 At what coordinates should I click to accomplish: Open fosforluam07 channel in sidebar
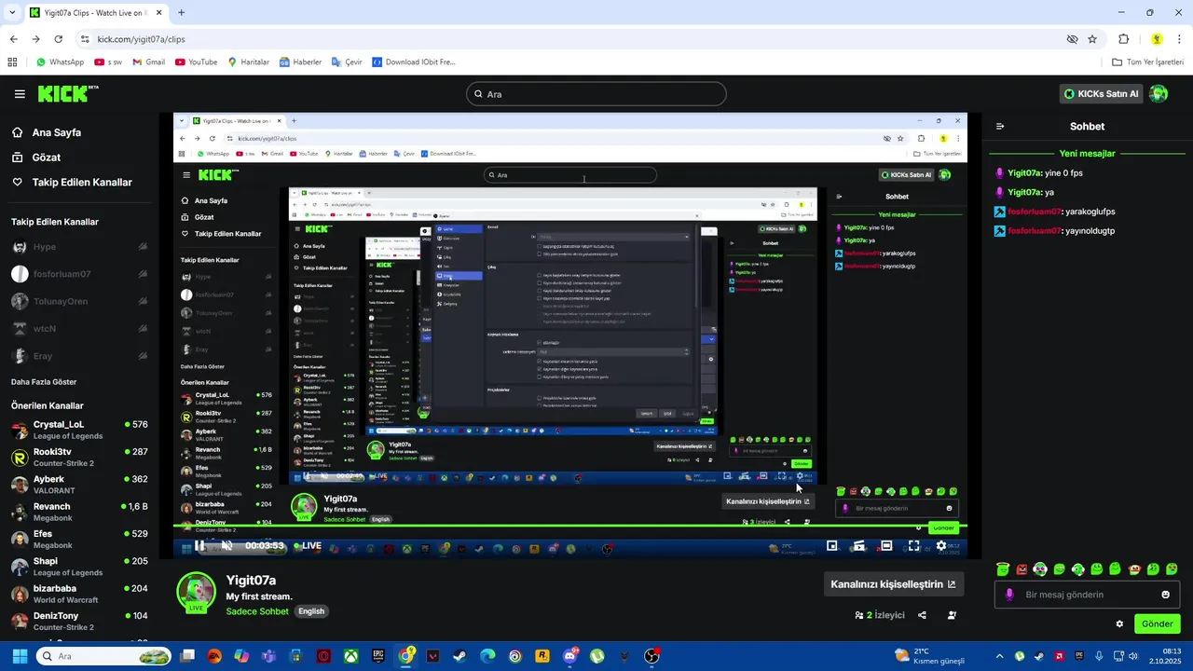tap(79, 274)
